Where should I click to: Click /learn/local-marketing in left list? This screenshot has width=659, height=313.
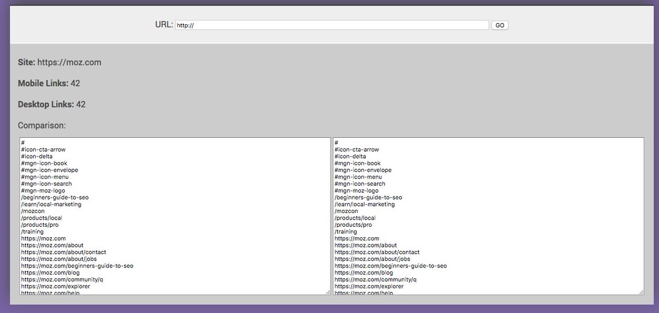[x=51, y=204]
